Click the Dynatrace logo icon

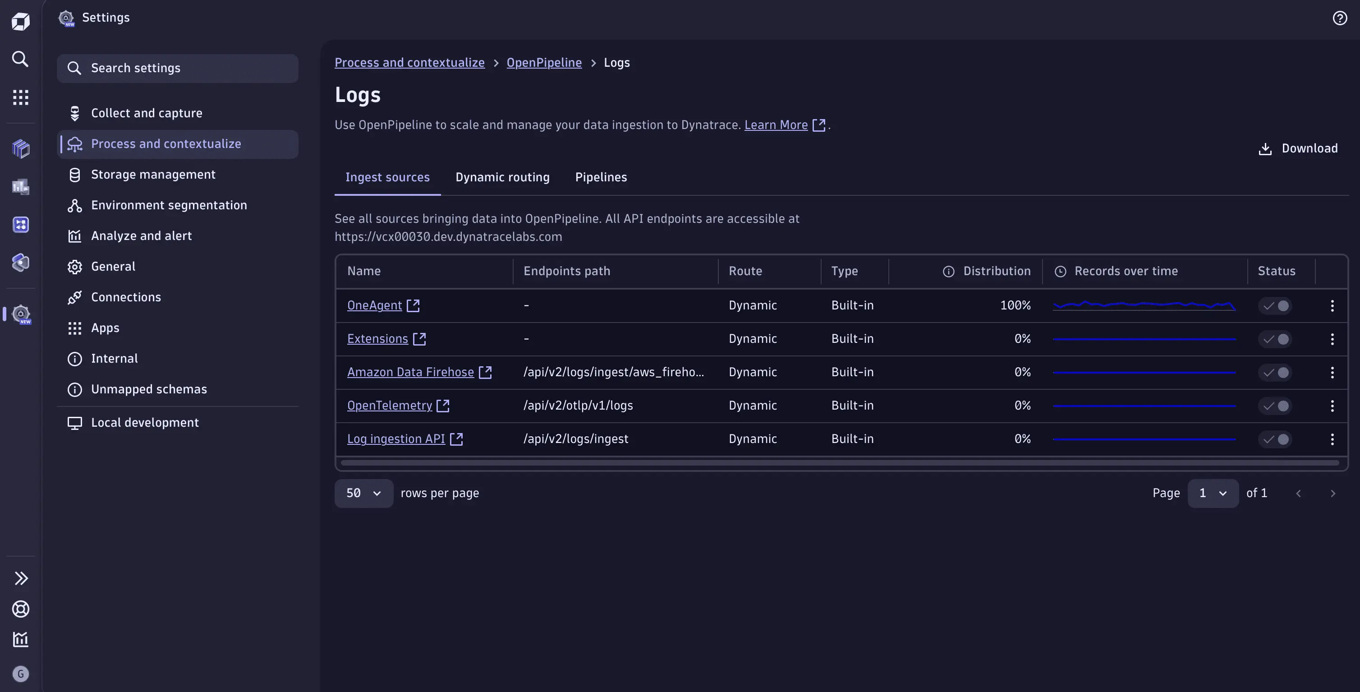[21, 21]
